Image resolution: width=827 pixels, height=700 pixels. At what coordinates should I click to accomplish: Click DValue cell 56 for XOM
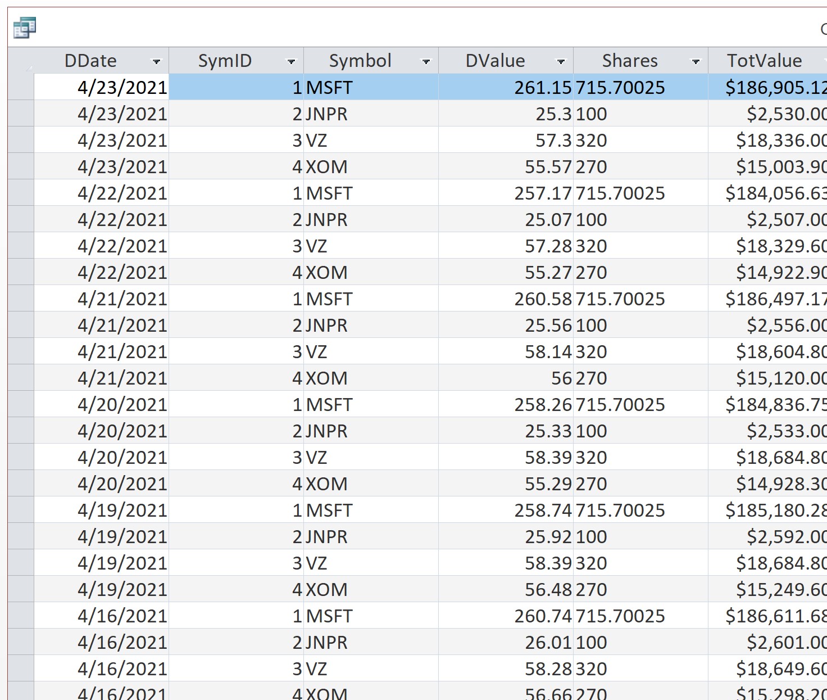(x=506, y=378)
